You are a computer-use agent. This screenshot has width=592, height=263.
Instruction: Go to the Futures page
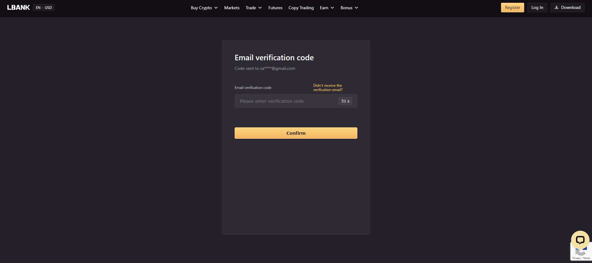[x=275, y=8]
